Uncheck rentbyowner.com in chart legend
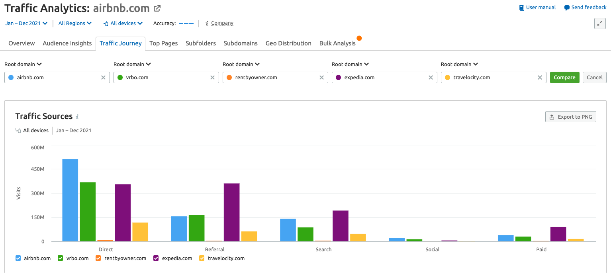 [x=98, y=258]
